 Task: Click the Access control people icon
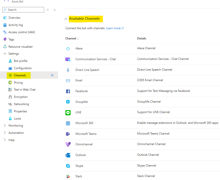(5, 32)
